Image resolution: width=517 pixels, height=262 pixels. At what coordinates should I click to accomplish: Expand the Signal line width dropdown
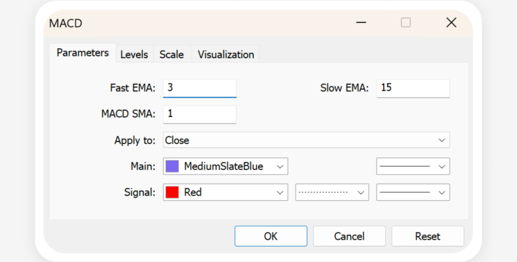[413, 192]
